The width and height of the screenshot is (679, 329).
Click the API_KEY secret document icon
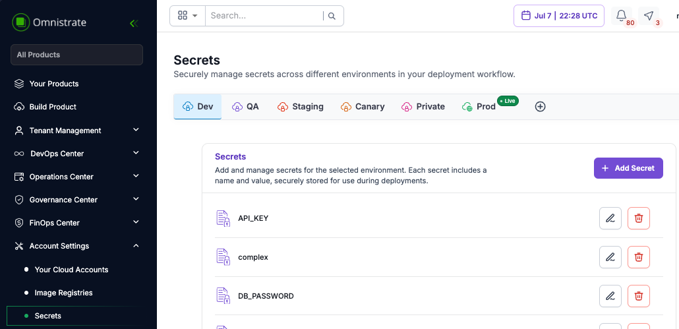tap(223, 218)
